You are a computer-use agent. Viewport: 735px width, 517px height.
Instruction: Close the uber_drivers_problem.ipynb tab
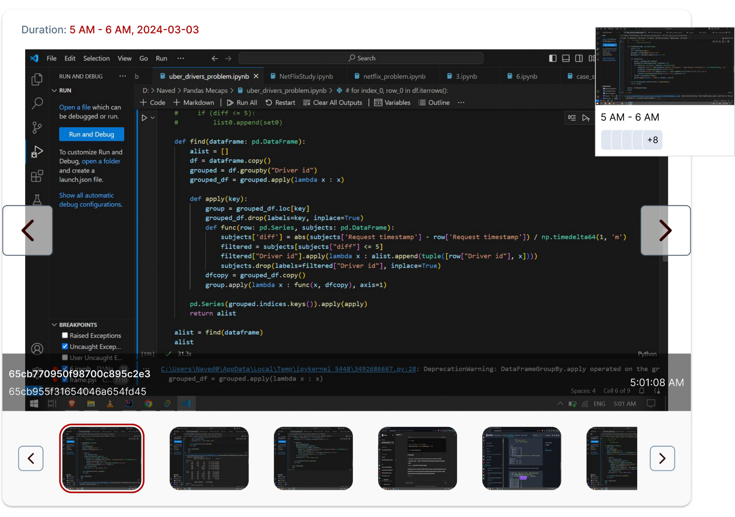256,76
